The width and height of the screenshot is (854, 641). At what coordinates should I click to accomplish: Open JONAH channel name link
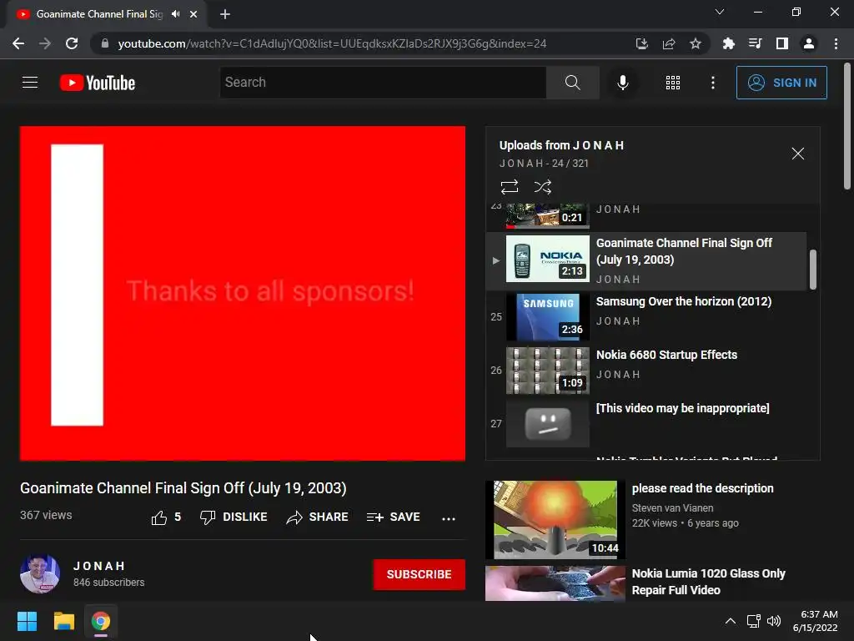(100, 566)
